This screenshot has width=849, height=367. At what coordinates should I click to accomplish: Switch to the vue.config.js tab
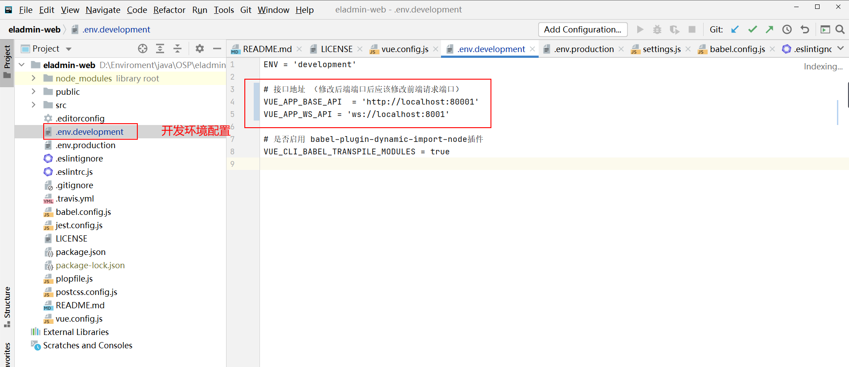point(404,49)
